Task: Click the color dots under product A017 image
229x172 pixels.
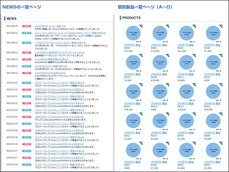Action: tap(192, 71)
